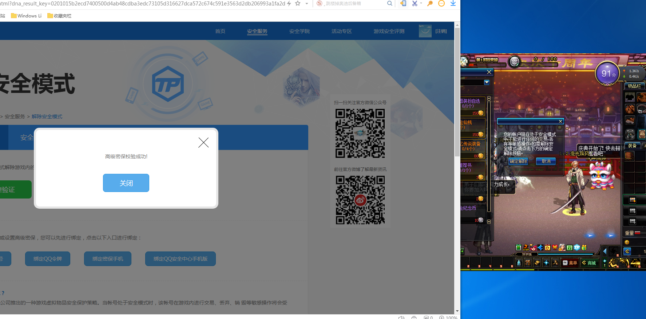The height and width of the screenshot is (319, 646).
Task: Click the game fatigue 疲劳值 bar
Action: tap(555, 254)
